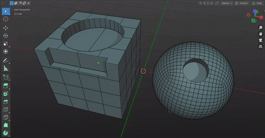Choose the Measure tool

point(6,68)
